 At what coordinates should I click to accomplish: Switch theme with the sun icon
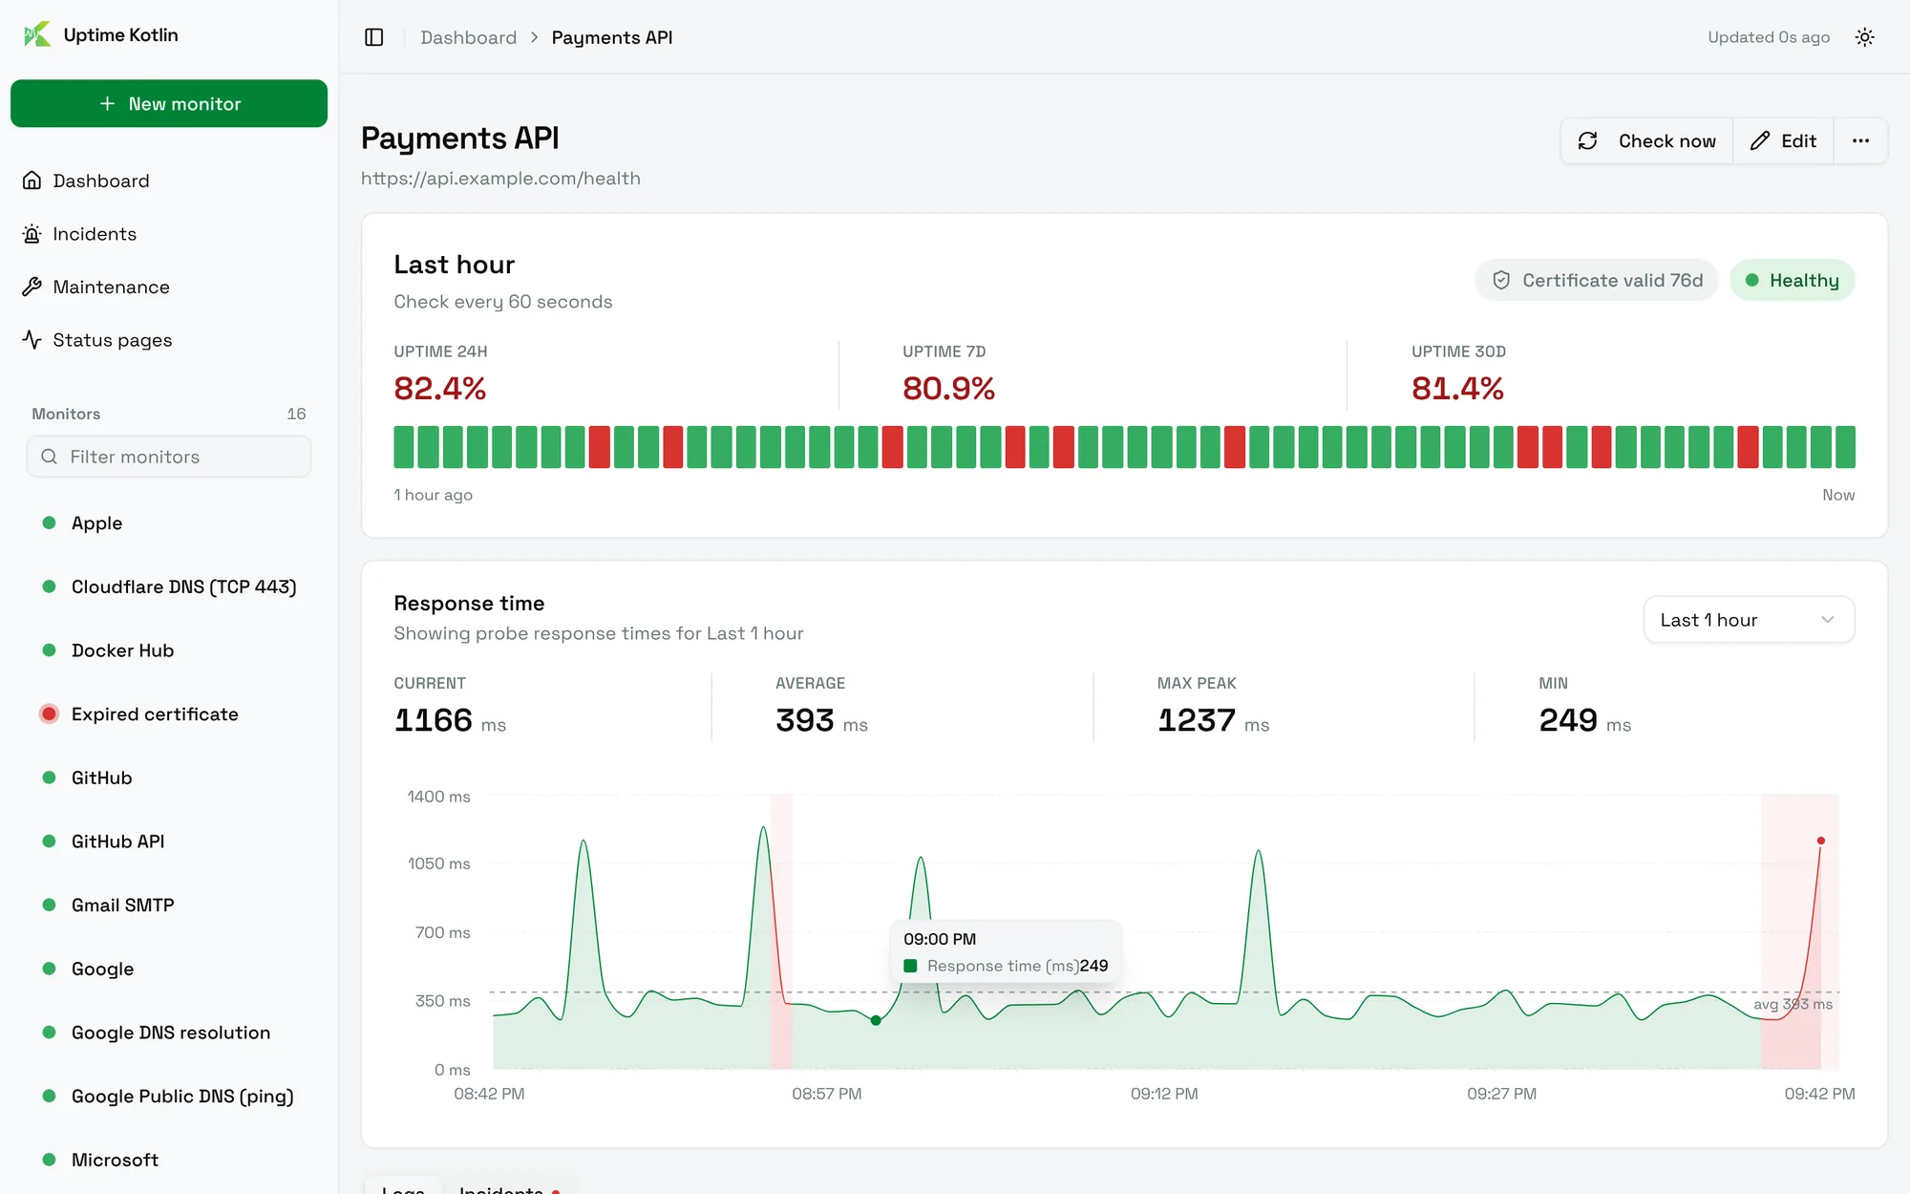(x=1864, y=37)
